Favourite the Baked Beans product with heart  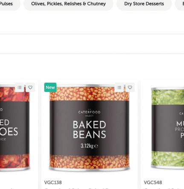(130, 87)
